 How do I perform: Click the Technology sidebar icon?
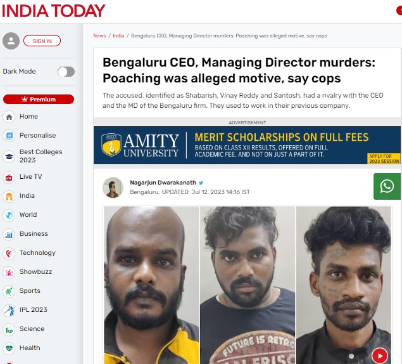9,253
